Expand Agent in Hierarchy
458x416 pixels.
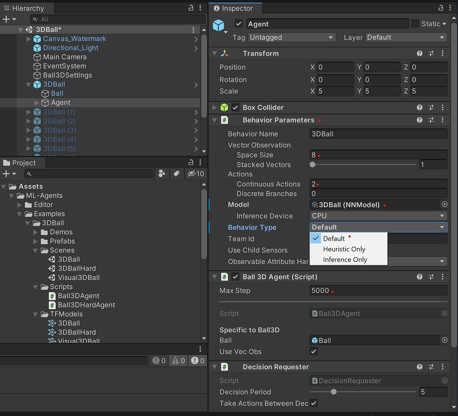click(37, 103)
